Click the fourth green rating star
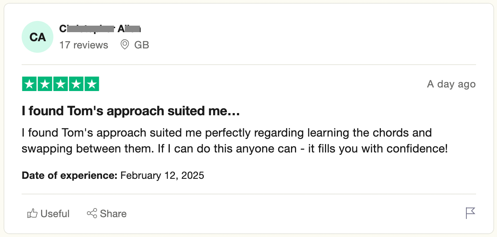Viewport: 497px width, 237px height. [76, 84]
